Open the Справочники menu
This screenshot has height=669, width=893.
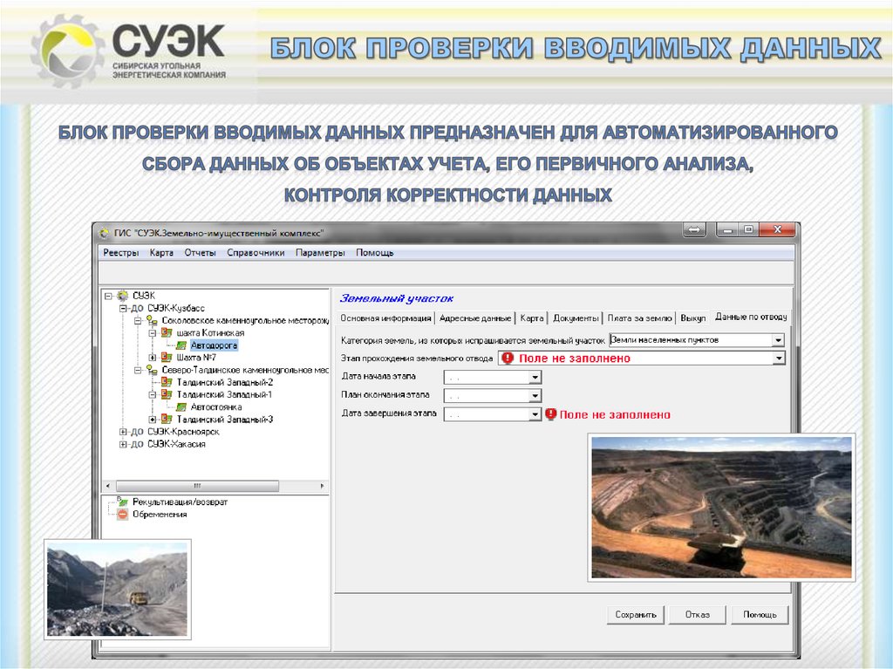[256, 252]
